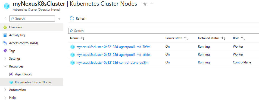Click the Agent Pools icon

(11, 74)
